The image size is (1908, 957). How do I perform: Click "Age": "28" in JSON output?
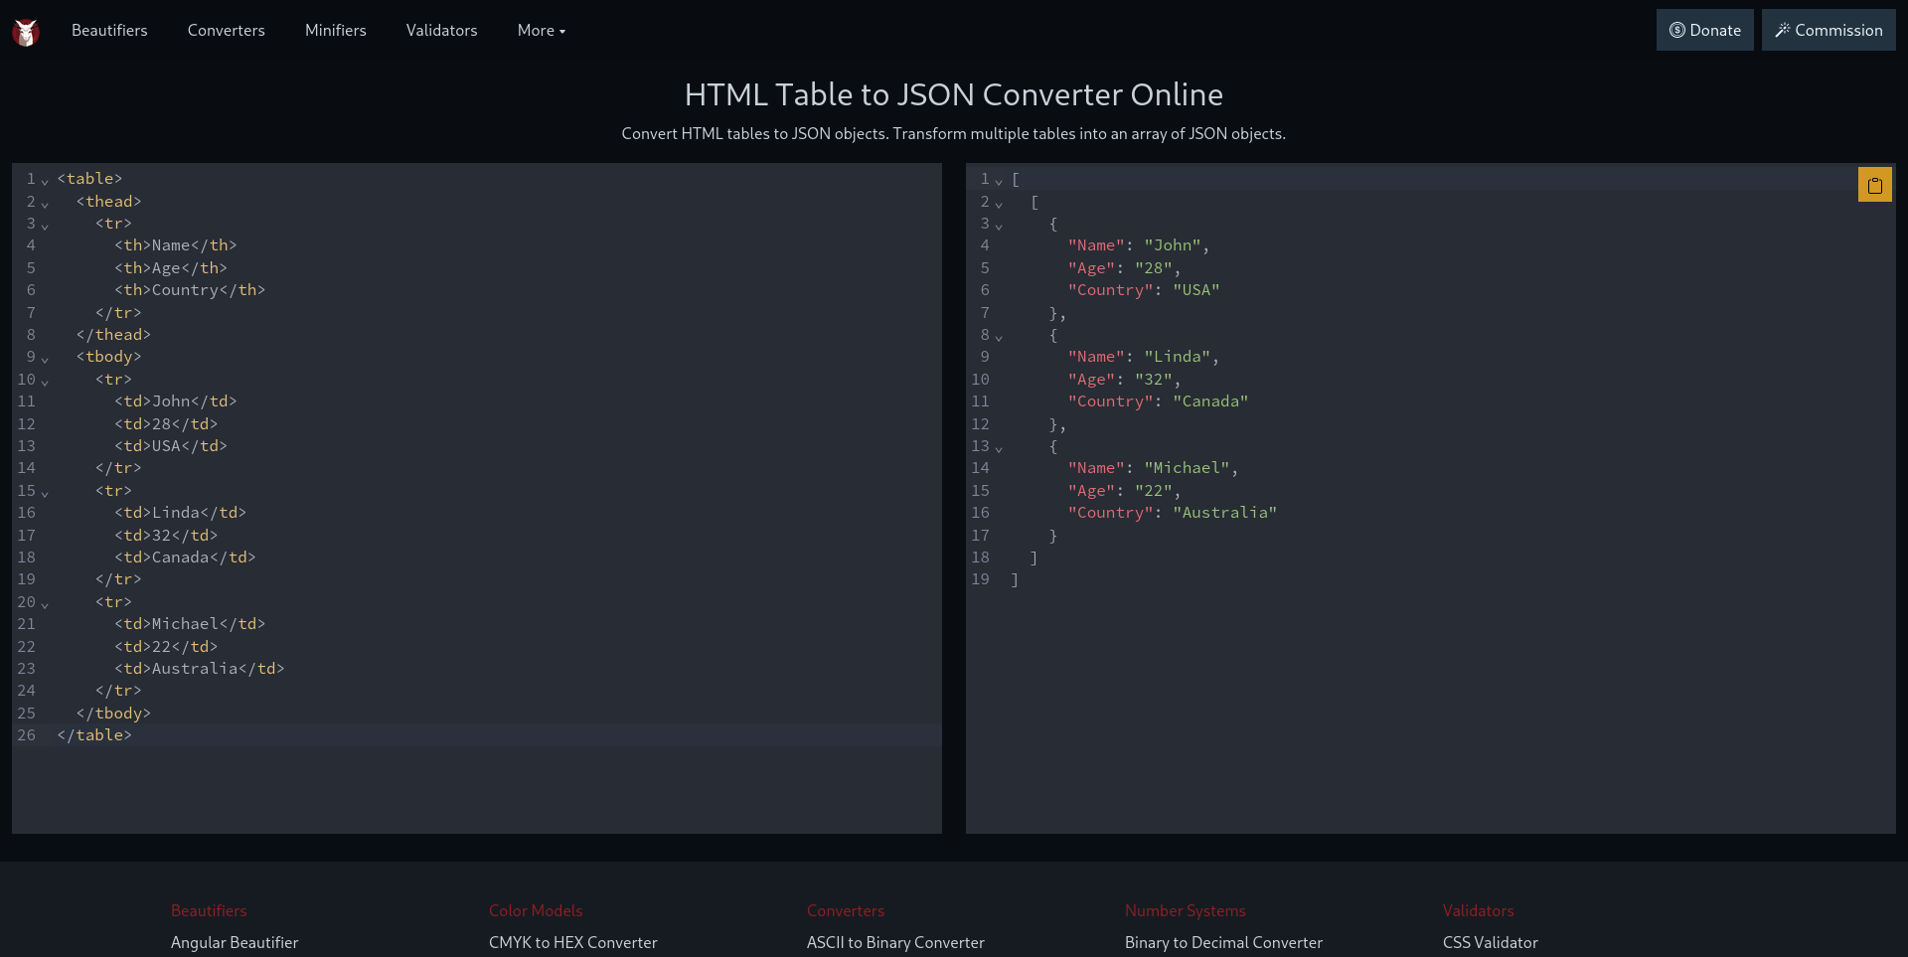point(1125,268)
